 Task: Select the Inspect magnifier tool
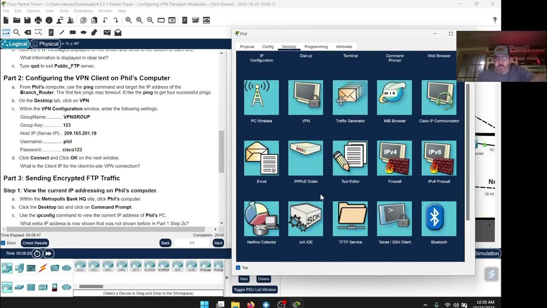[17, 32]
